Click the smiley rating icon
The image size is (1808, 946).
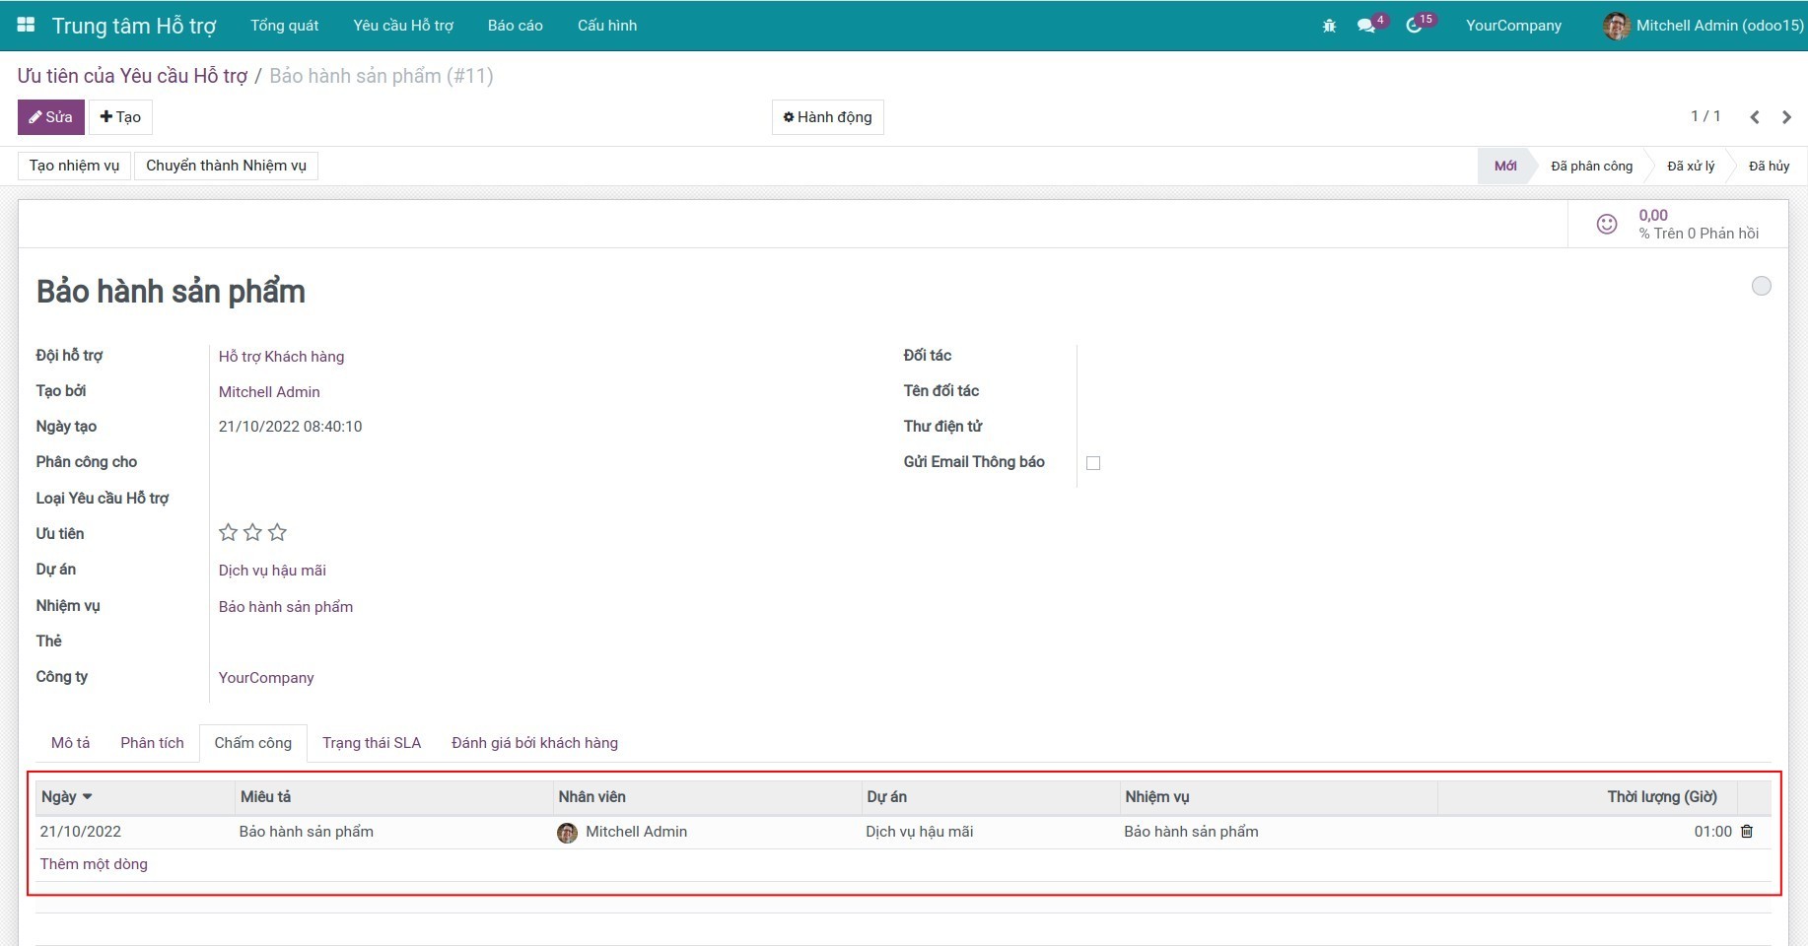pos(1607,225)
